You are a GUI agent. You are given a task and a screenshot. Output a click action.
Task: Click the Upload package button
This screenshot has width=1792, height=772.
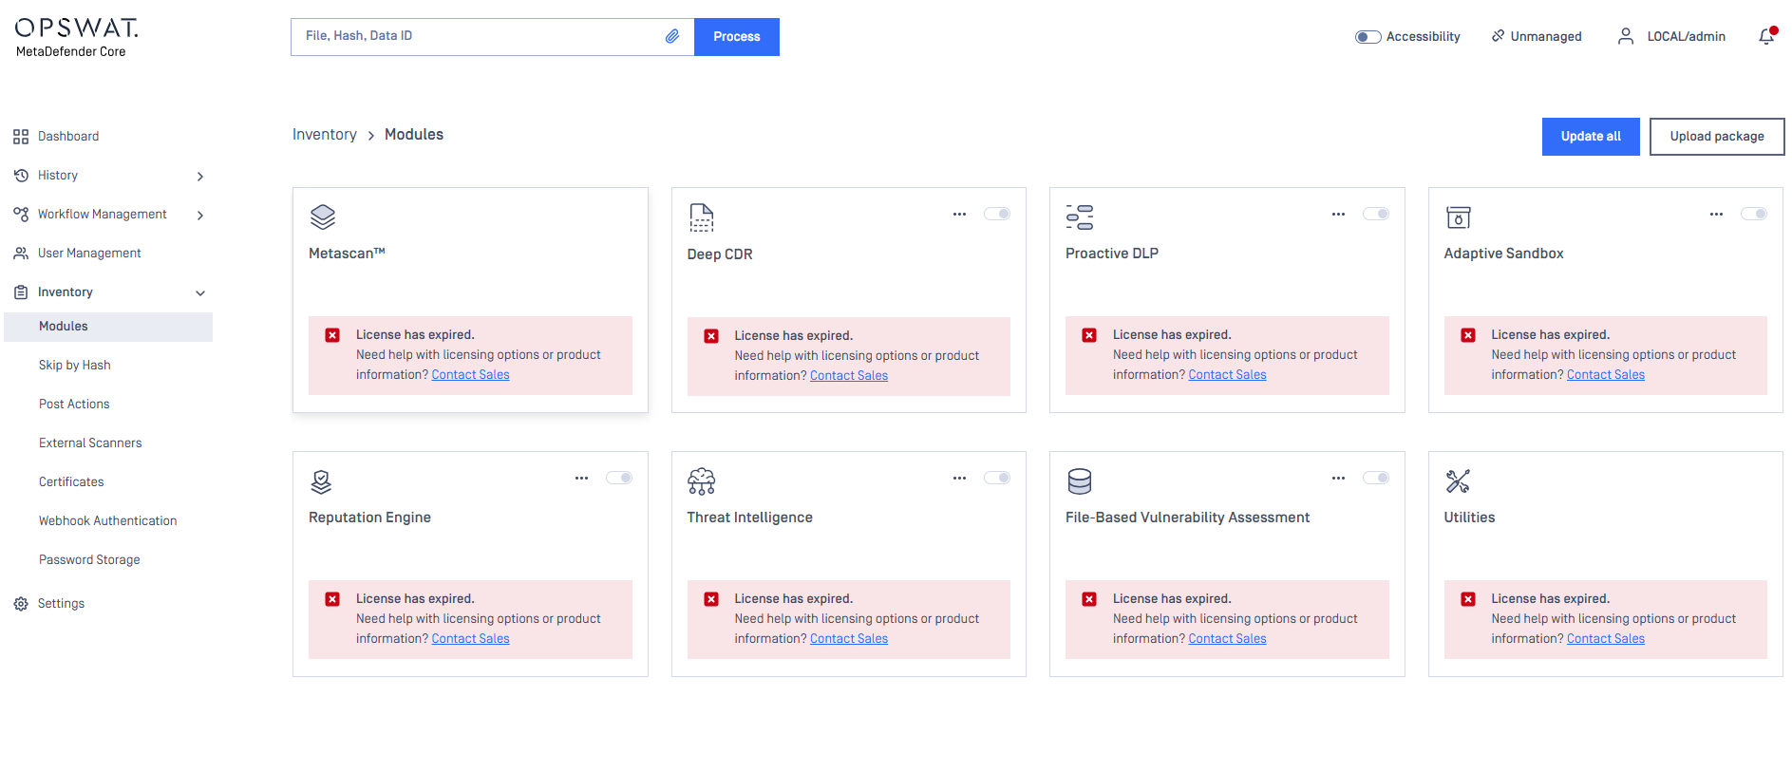pos(1717,137)
